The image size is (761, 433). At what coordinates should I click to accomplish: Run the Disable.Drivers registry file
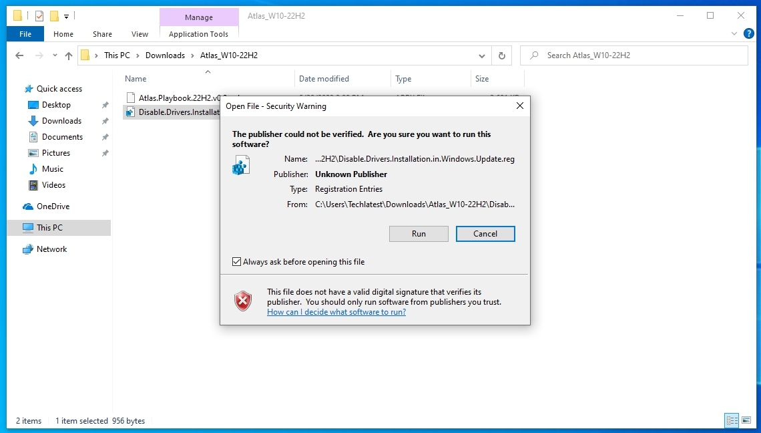click(419, 233)
